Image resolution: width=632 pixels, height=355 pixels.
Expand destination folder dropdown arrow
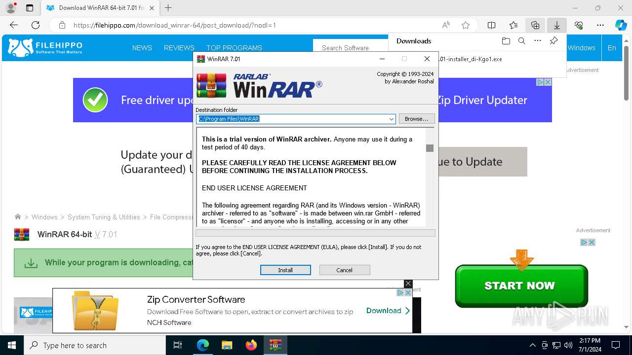392,119
